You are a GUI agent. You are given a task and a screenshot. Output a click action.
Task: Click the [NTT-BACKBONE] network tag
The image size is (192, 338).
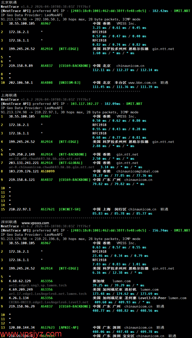(x=72, y=154)
